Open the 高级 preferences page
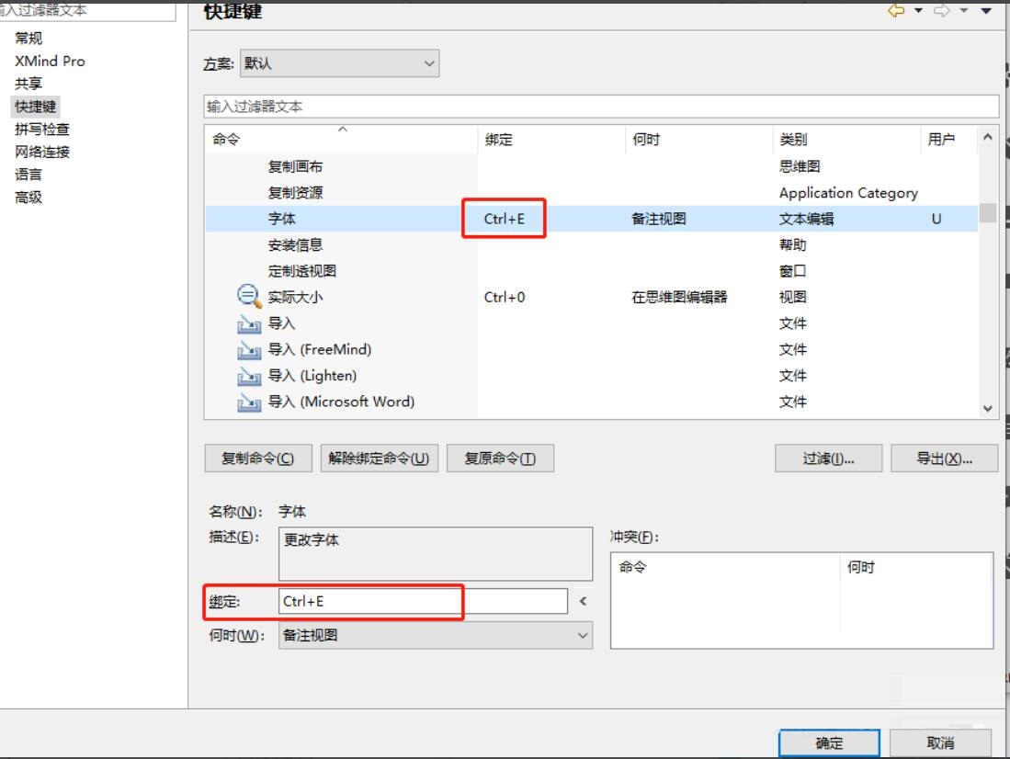Viewport: 1010px width, 759px height. click(29, 198)
